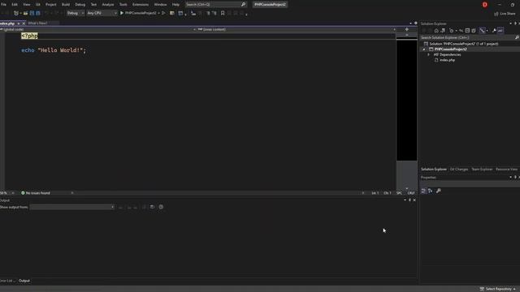The height and width of the screenshot is (292, 520).
Task: Click the <?php opening tag in the editor
Action: [30, 36]
